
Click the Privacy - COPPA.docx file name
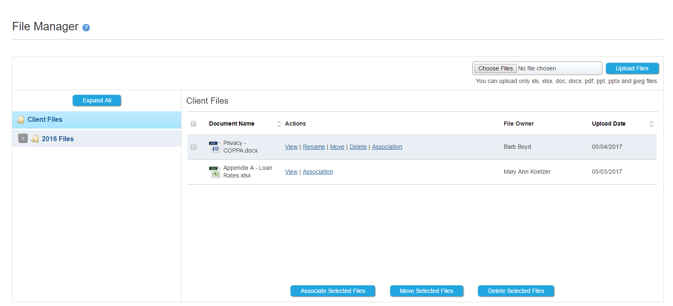pos(240,147)
